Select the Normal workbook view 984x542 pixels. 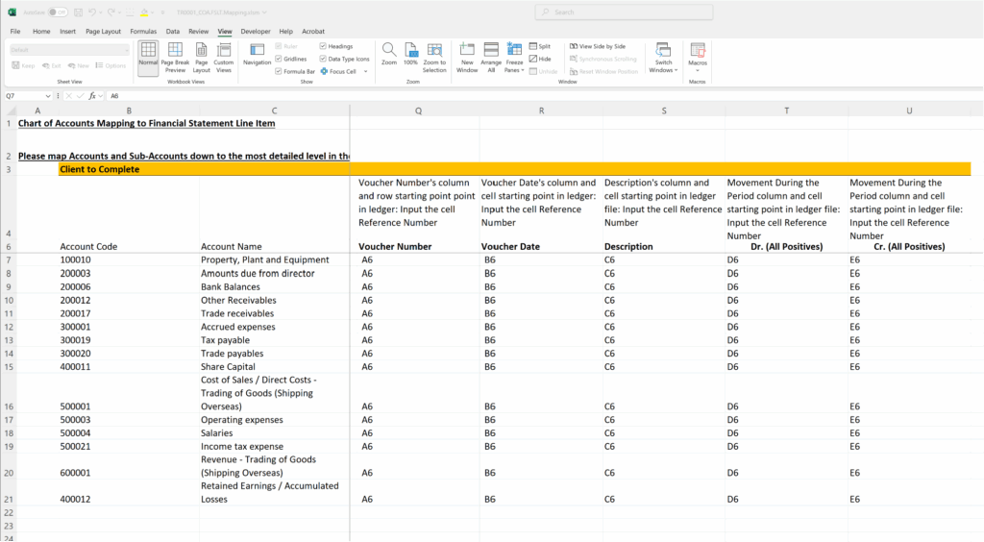click(148, 56)
